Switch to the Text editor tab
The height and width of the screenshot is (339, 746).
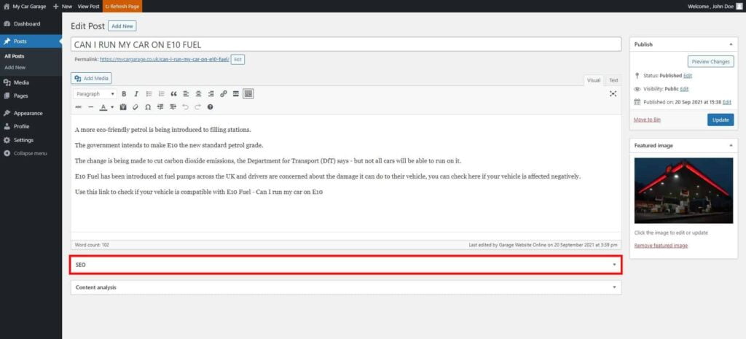click(613, 80)
